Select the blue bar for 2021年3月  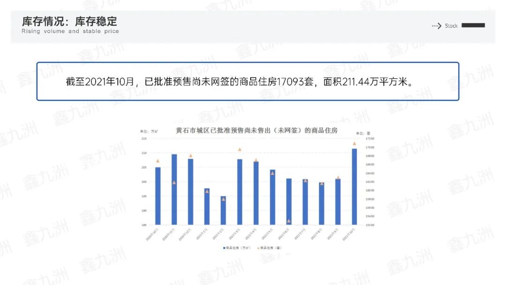pos(240,192)
